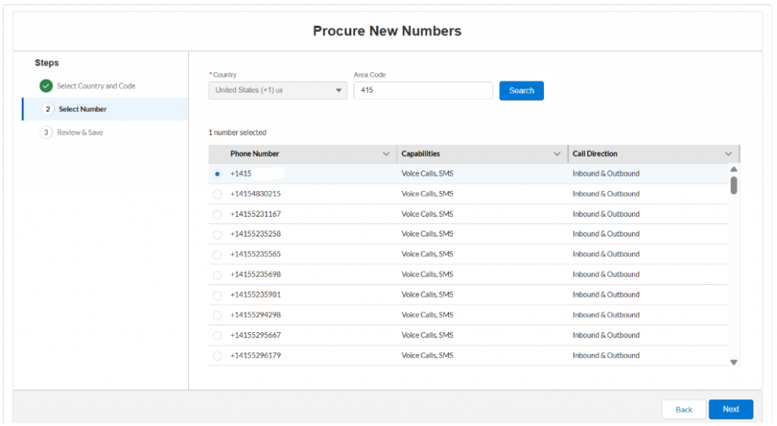Screen dimensions: 777x426
Task: Open the Call Direction column menu chevron
Action: [728, 154]
